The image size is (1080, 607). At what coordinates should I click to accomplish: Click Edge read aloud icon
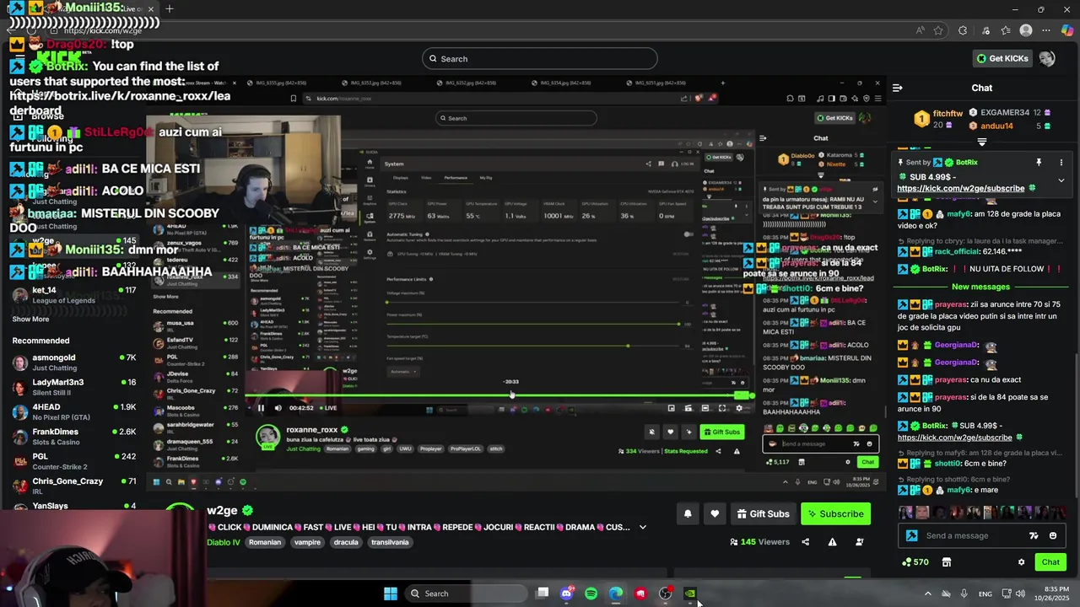click(x=920, y=30)
